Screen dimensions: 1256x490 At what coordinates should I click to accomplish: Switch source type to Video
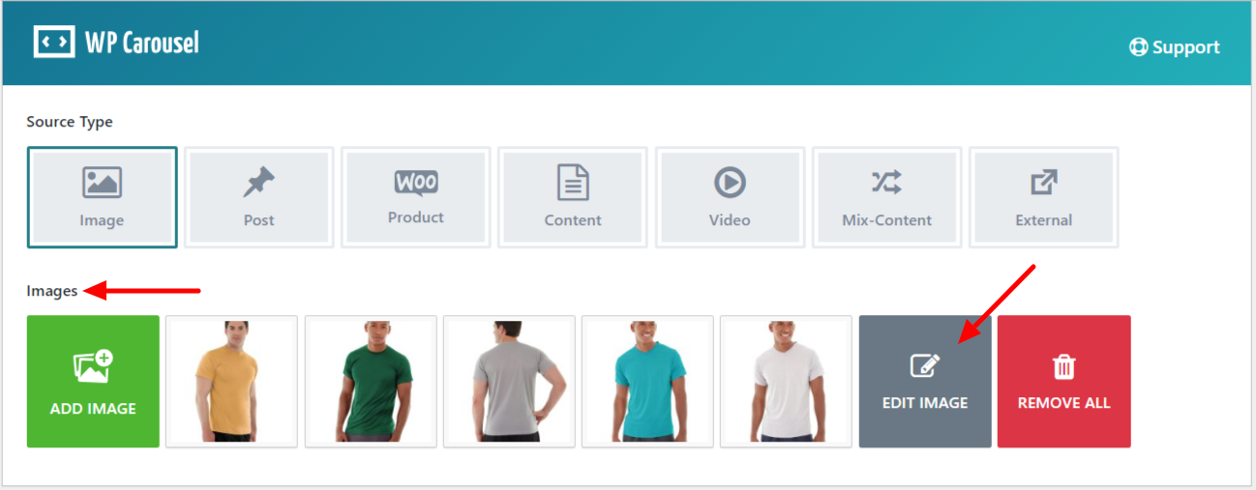pyautogui.click(x=730, y=197)
